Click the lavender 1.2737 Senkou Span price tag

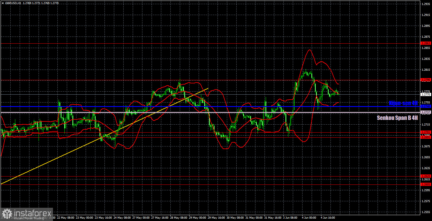[x=426, y=112]
